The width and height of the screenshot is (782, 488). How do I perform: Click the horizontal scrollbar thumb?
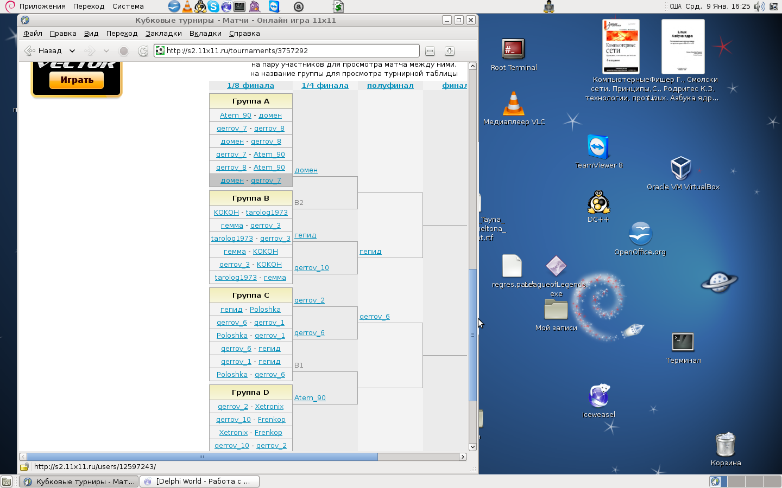click(x=201, y=457)
